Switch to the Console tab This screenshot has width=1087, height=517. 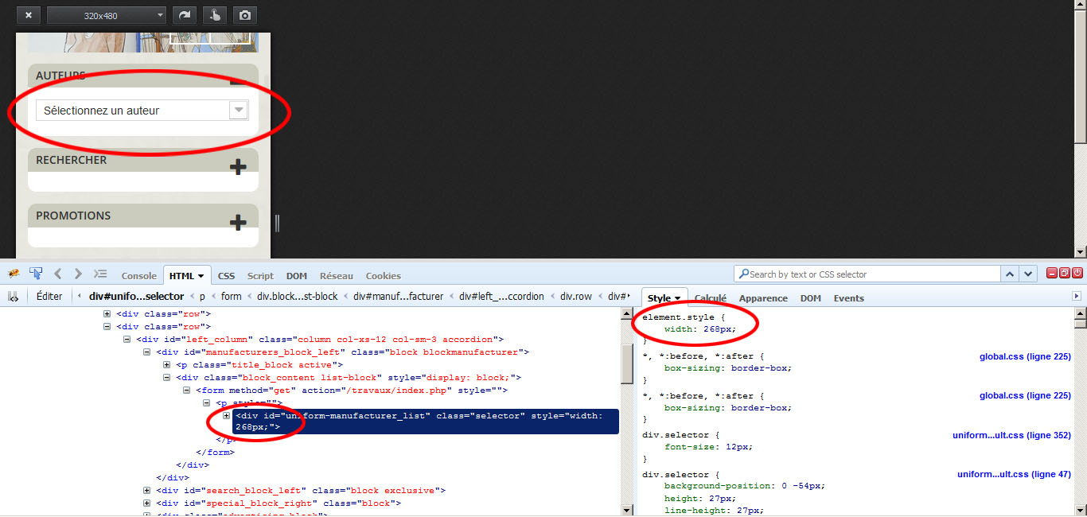point(139,276)
